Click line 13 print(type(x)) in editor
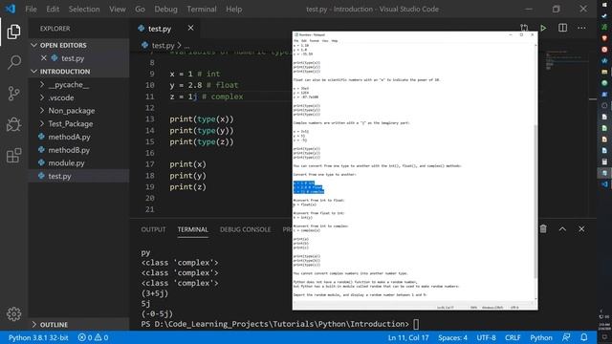The image size is (612, 344). [x=202, y=118]
